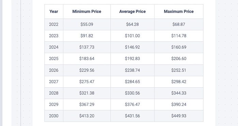The image size is (238, 126).
Task: Click the 2024 average price $146.92
Action: coord(132,47)
